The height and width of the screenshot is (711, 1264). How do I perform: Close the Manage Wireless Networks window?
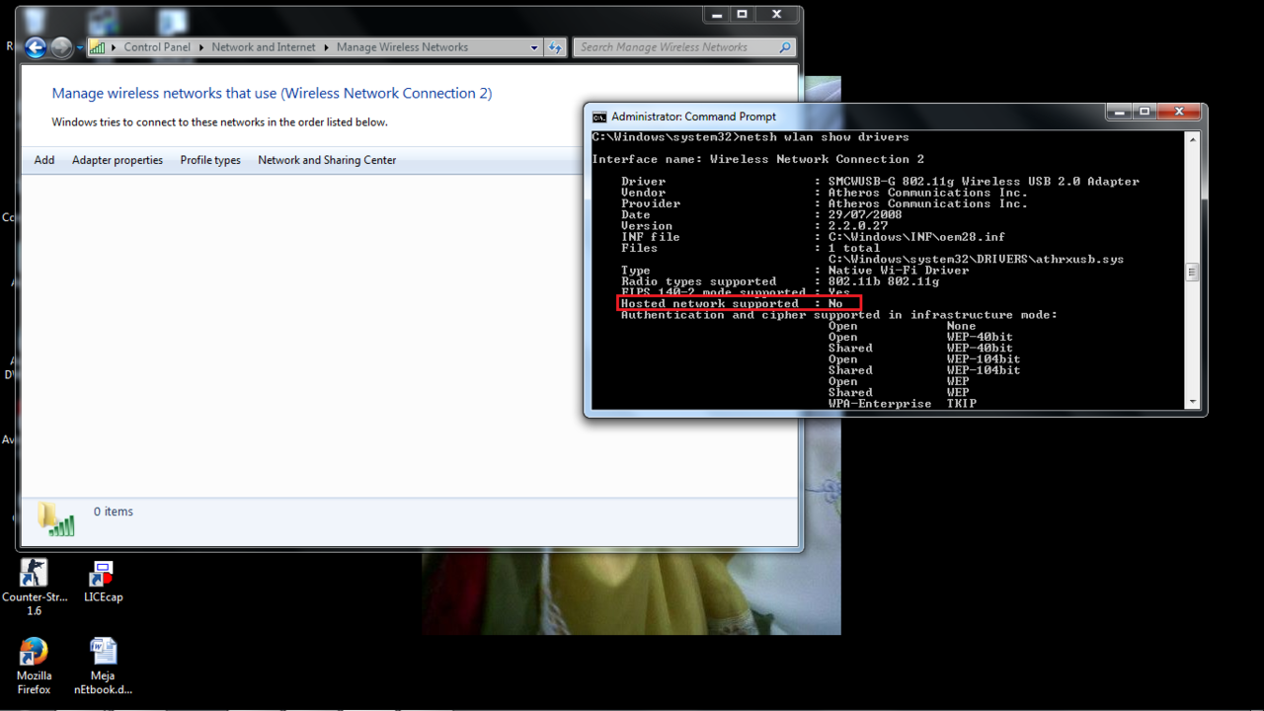[777, 15]
